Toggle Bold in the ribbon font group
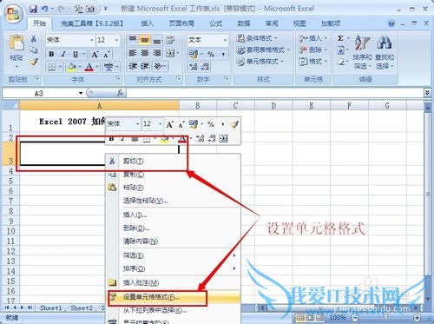Image resolution: width=434 pixels, height=324 pixels. [51, 54]
